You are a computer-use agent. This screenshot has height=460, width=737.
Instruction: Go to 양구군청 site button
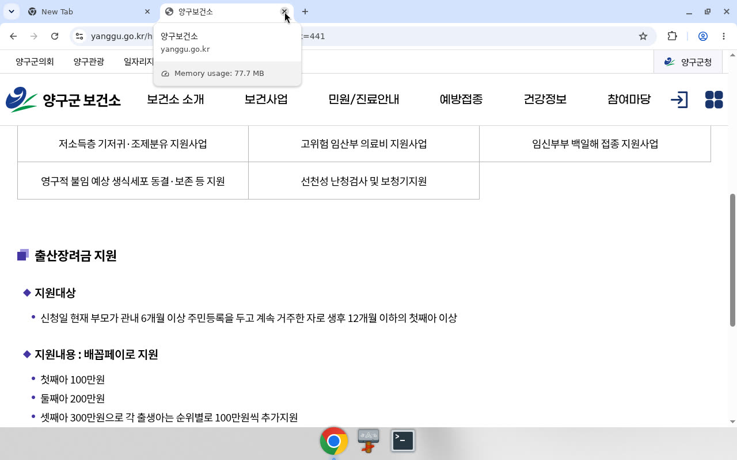tap(689, 62)
